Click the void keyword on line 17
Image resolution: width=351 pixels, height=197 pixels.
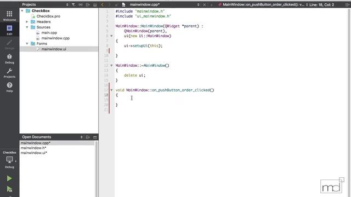click(120, 90)
